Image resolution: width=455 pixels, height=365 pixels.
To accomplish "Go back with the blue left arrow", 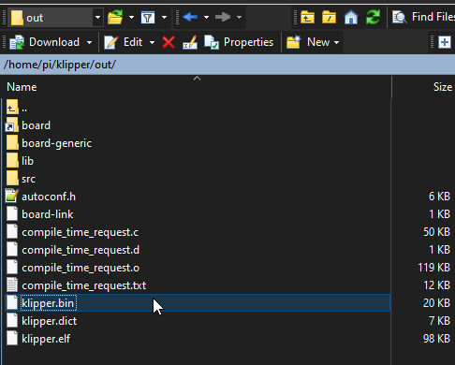I will 190,17.
